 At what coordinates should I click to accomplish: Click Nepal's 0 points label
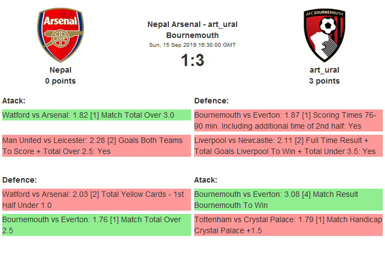pos(61,81)
